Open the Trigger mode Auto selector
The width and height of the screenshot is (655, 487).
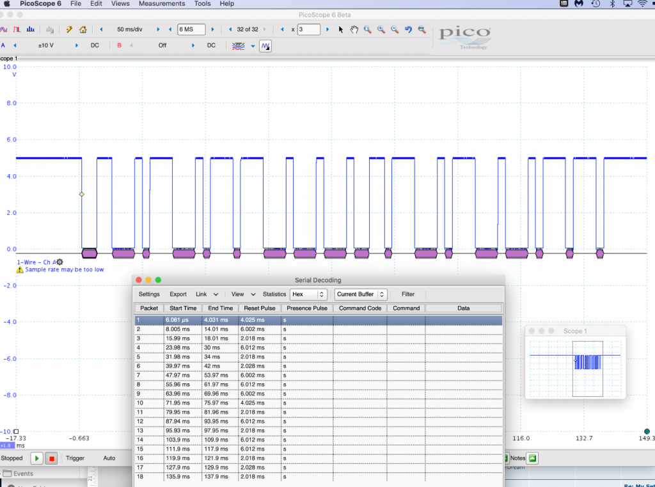(109, 458)
